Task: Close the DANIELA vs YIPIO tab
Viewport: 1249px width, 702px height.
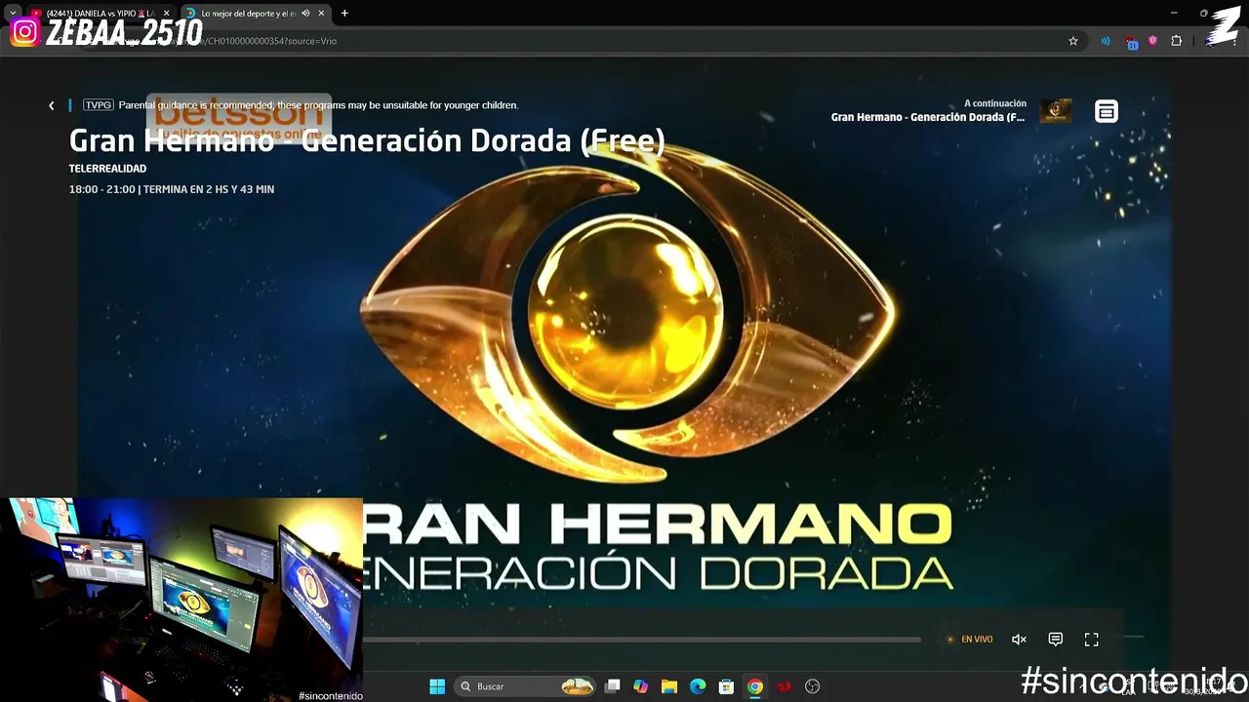Action: click(166, 14)
